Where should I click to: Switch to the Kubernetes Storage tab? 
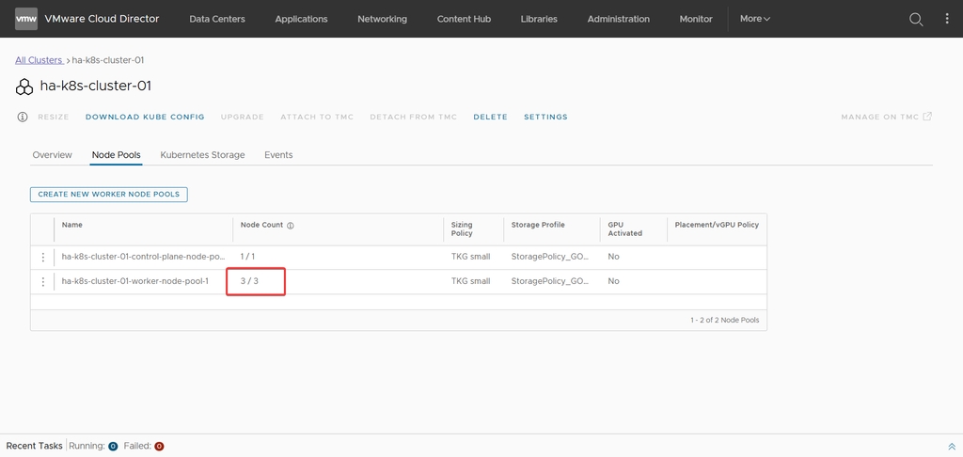coord(202,155)
